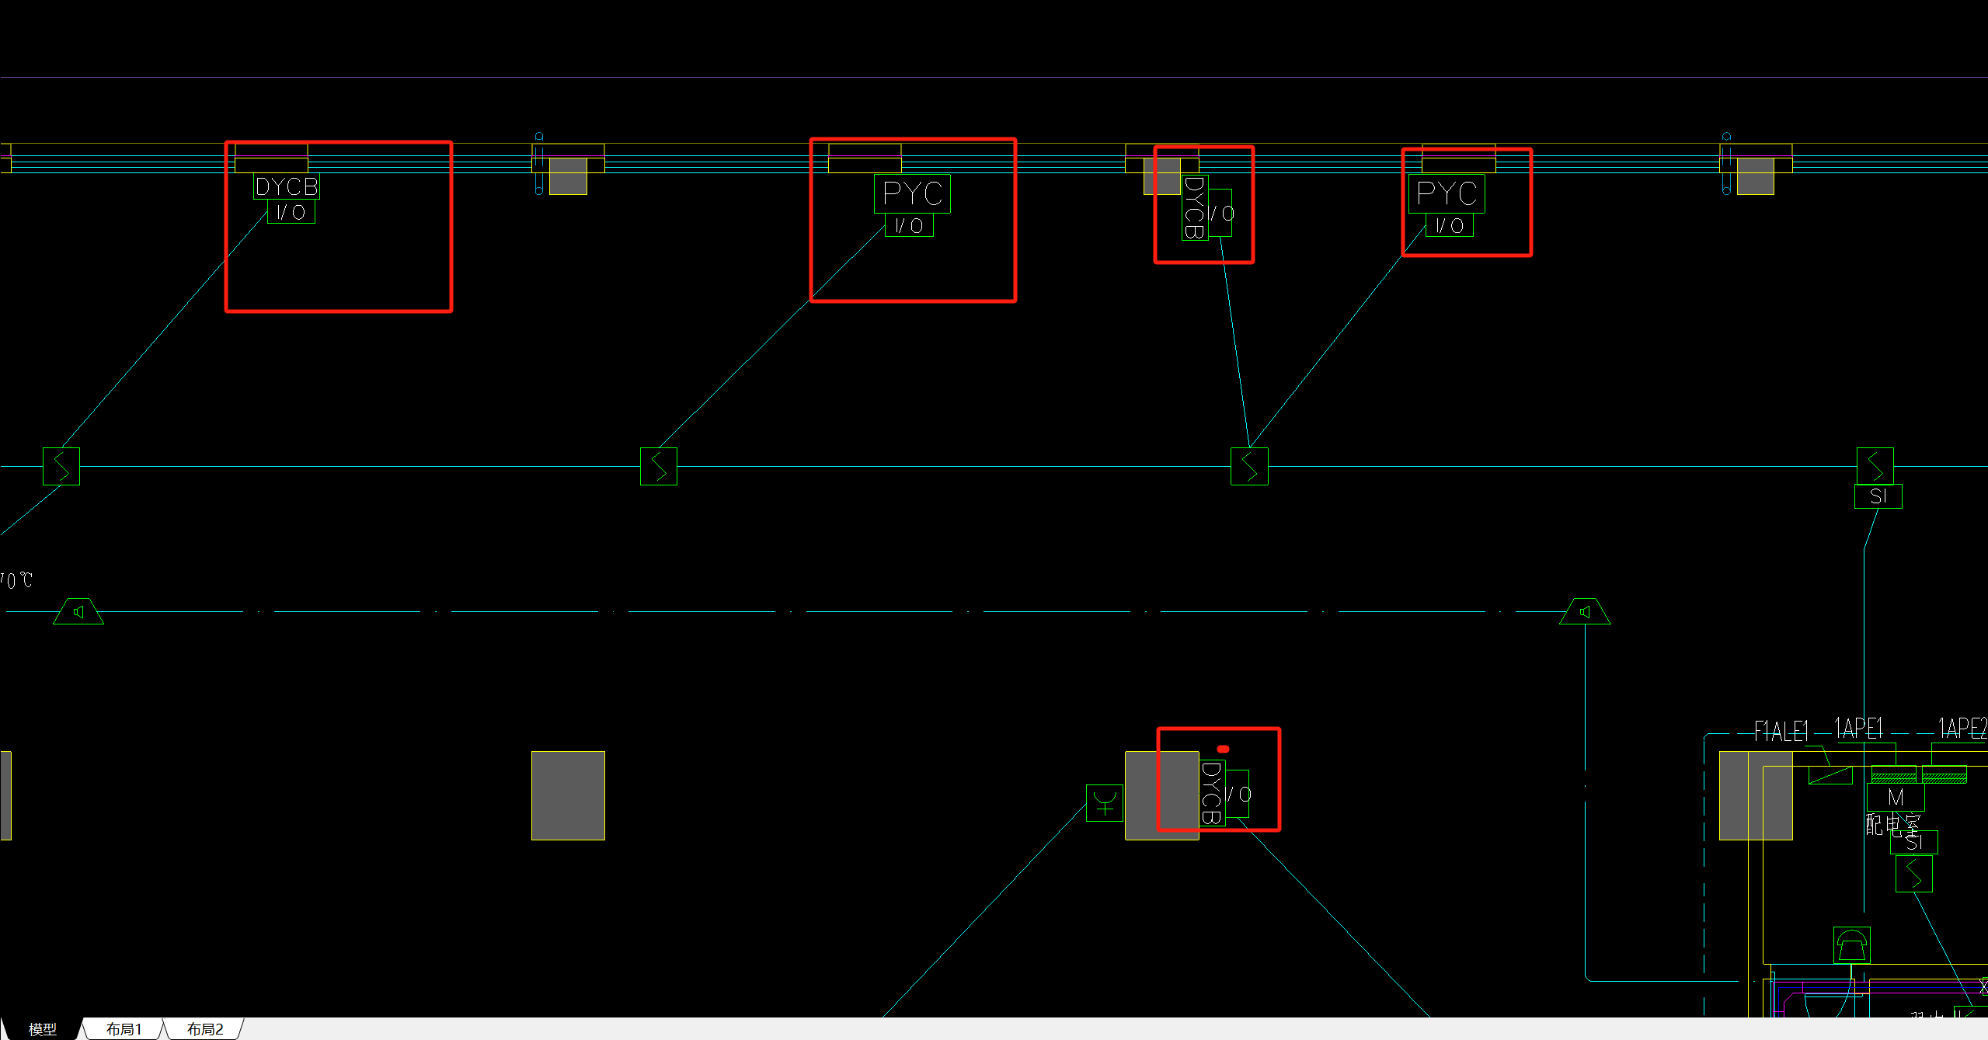Open the 布局2 layout tab

pyautogui.click(x=205, y=1029)
